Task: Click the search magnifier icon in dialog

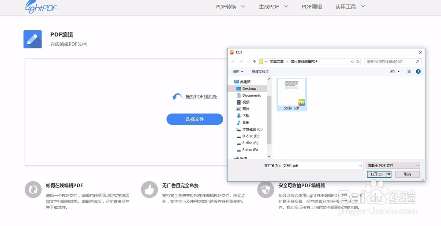Action: [x=417, y=62]
